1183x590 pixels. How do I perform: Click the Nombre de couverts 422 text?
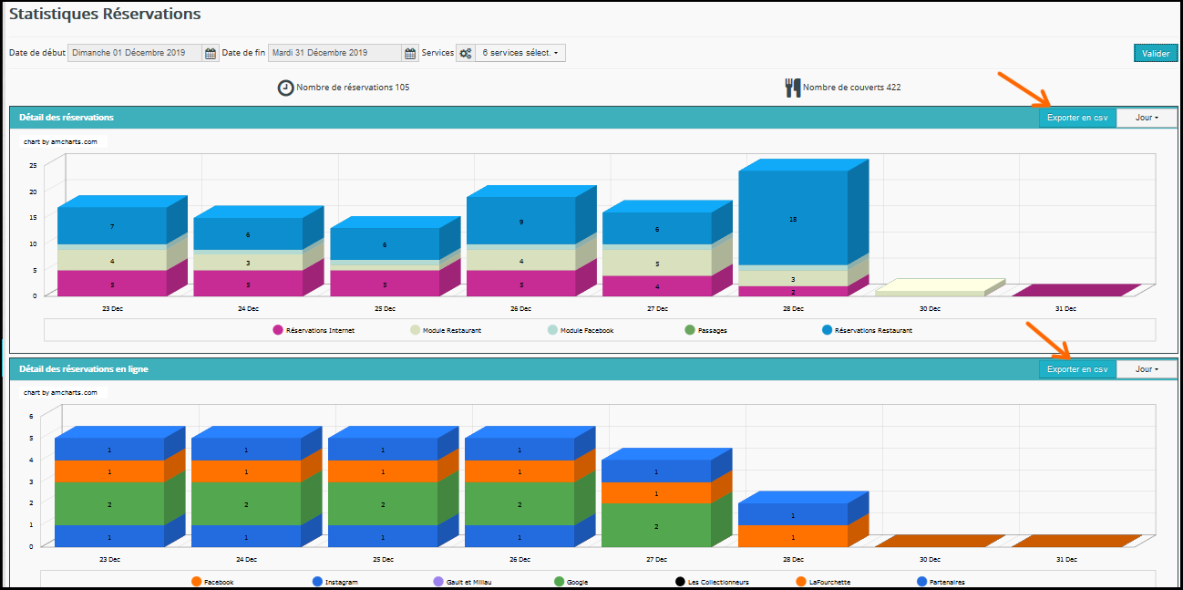click(x=852, y=88)
